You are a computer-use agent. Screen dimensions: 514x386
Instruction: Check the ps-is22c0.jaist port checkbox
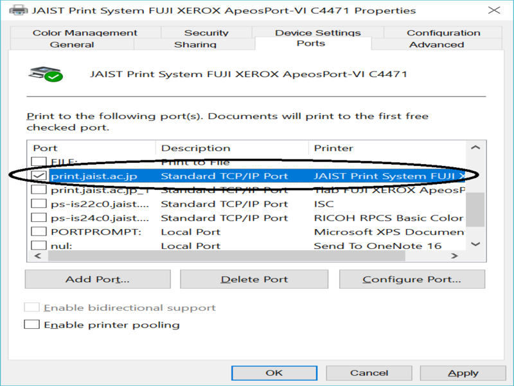pyautogui.click(x=39, y=204)
